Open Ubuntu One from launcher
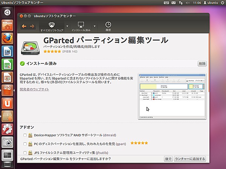The width and height of the screenshot is (226, 169). [x=8, y=103]
